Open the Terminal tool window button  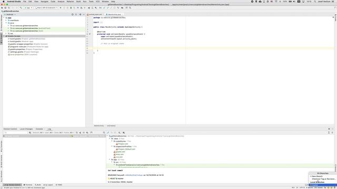(28, 185)
